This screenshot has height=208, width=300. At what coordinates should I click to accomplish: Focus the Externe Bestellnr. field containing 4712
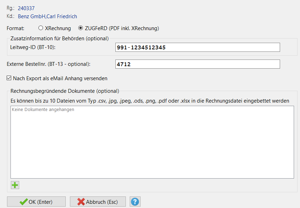click(x=198, y=64)
